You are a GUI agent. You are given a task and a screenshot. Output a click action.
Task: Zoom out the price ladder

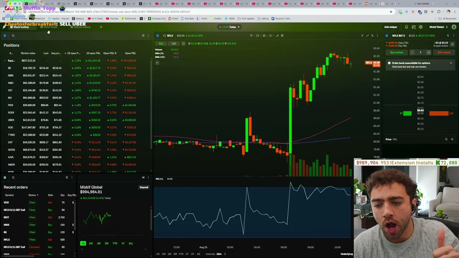446,139
